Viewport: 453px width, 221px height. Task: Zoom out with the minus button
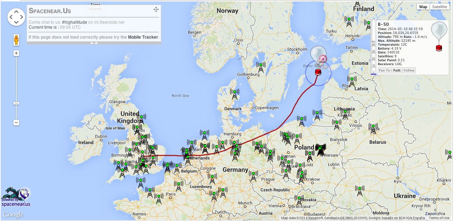point(16,123)
